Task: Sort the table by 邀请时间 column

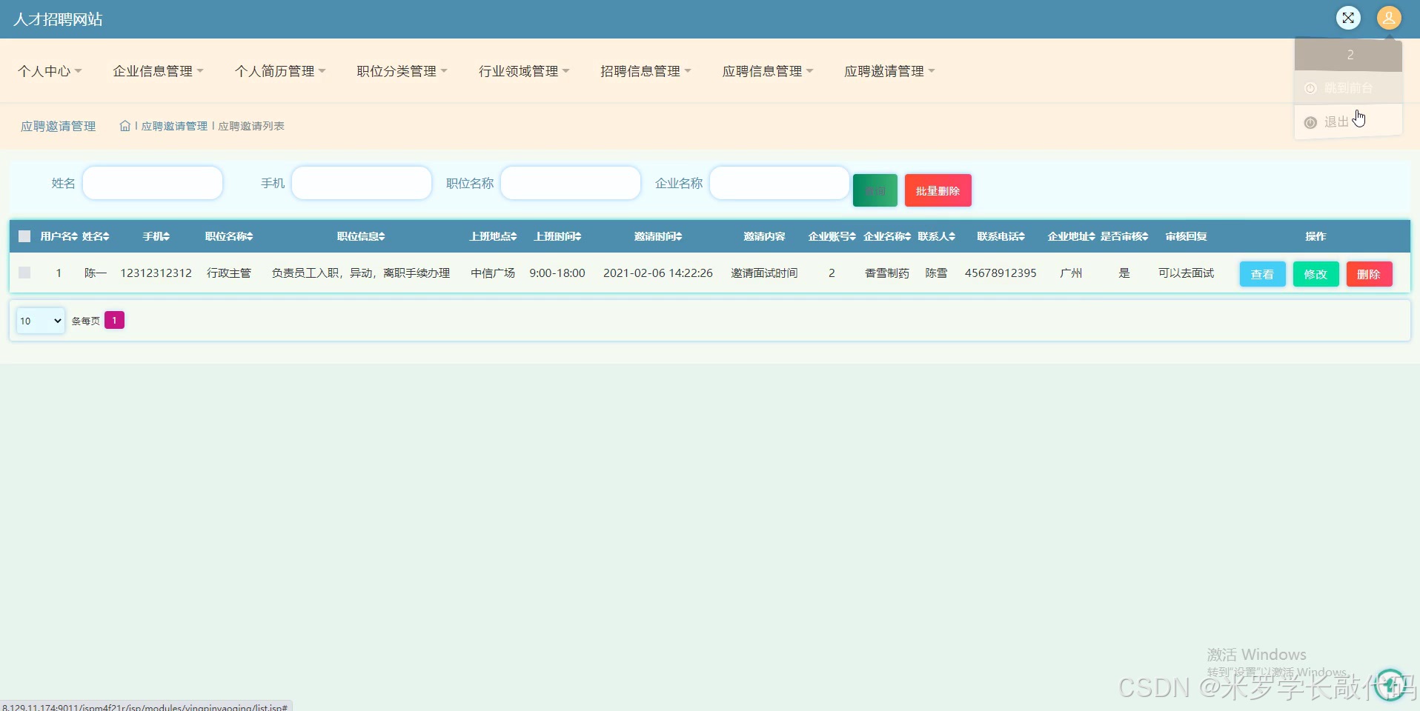Action: [x=658, y=236]
